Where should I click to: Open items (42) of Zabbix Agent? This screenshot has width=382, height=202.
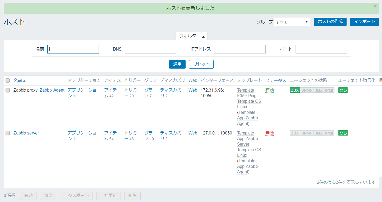[x=110, y=93]
